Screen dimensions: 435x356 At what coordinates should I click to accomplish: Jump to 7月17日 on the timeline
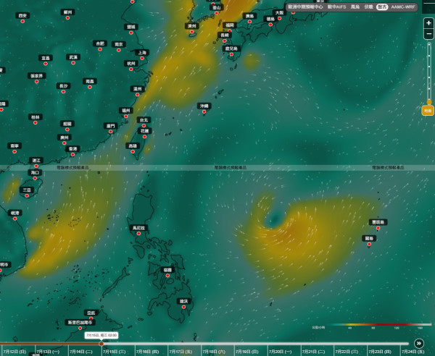tap(181, 352)
